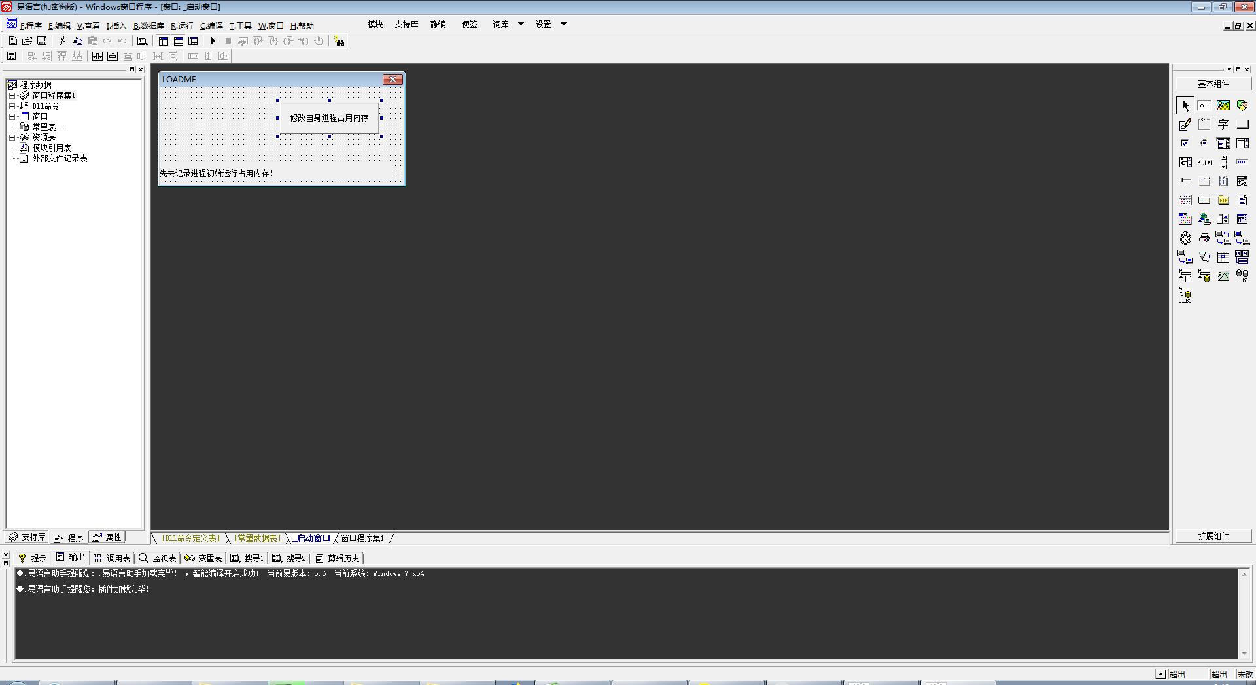Viewport: 1256px width, 685px height.
Task: Cut selection using the scissors icon
Action: tap(62, 41)
